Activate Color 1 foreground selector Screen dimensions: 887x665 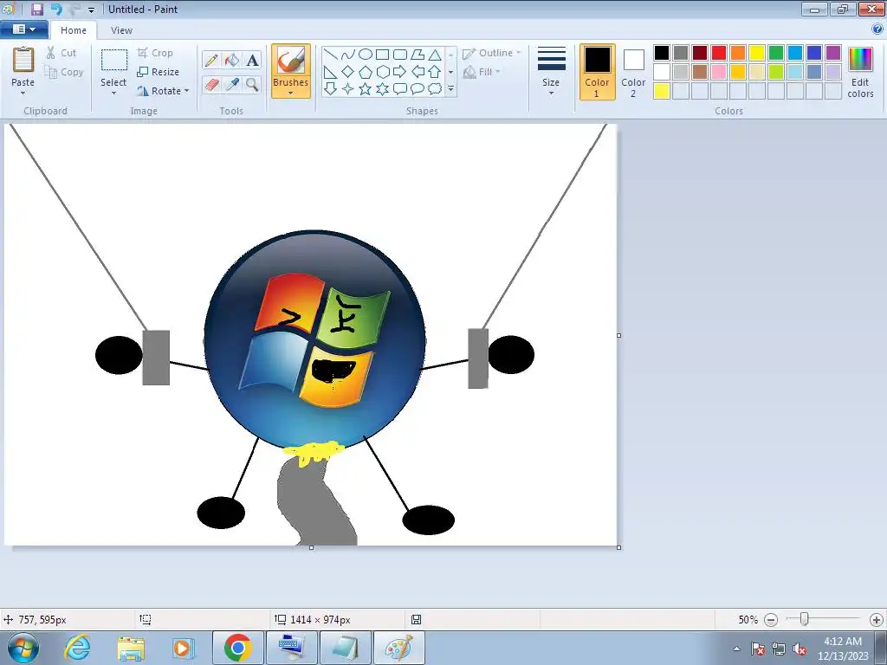[598, 72]
